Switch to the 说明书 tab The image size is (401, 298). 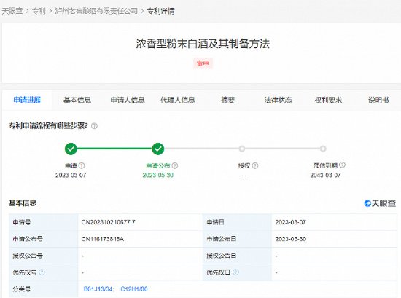[378, 100]
